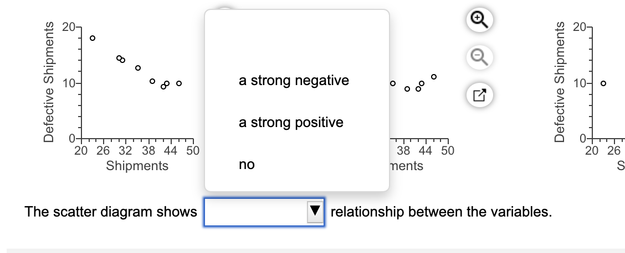Select the "no" option in the dropdown list
The height and width of the screenshot is (253, 625).
(247, 165)
